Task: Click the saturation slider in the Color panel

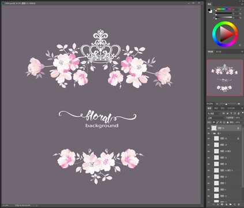Action: click(x=224, y=13)
